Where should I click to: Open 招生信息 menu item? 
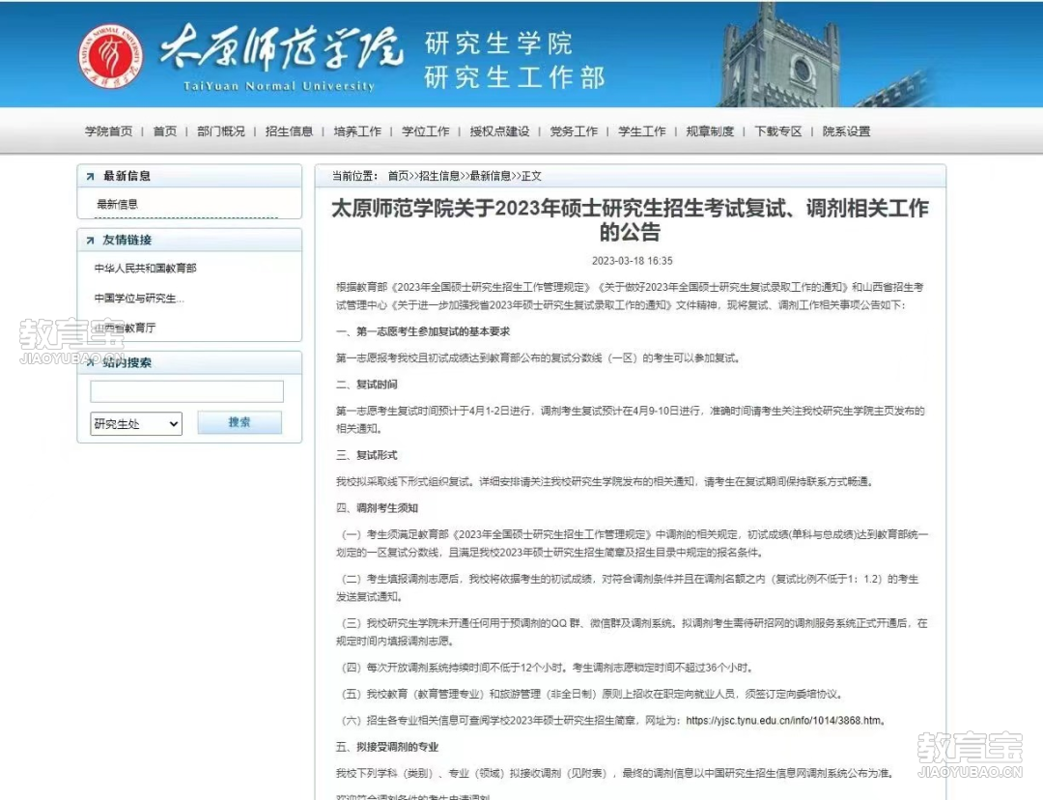tap(289, 131)
